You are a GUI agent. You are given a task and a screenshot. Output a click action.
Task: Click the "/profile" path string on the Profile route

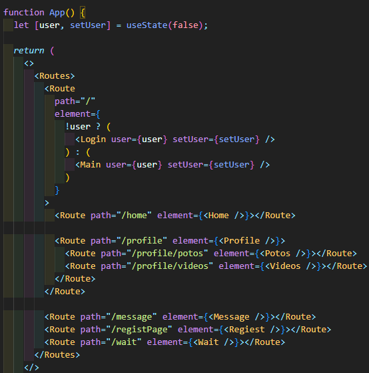click(142, 241)
